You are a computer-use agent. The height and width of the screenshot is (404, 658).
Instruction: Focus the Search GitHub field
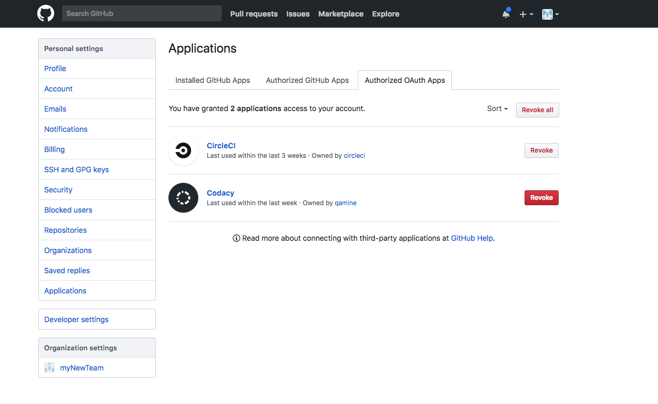141,14
